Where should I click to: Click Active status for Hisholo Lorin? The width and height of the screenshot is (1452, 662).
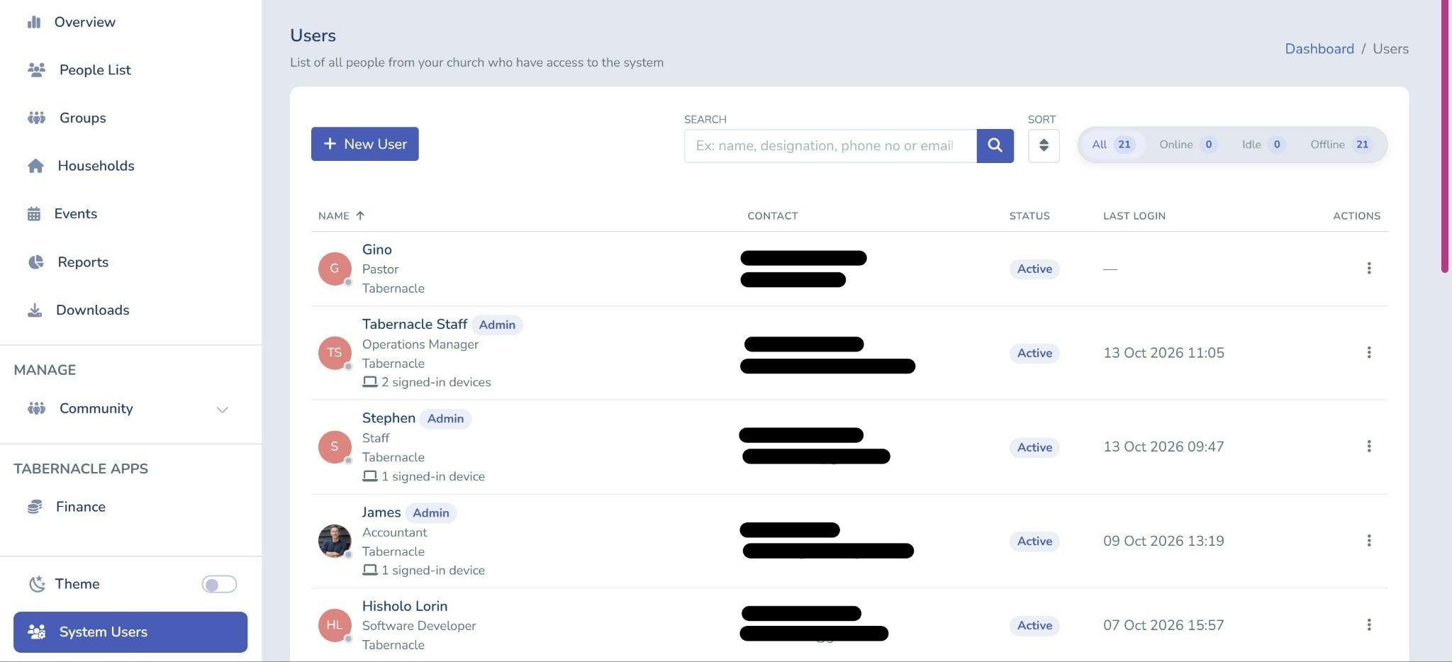1034,625
